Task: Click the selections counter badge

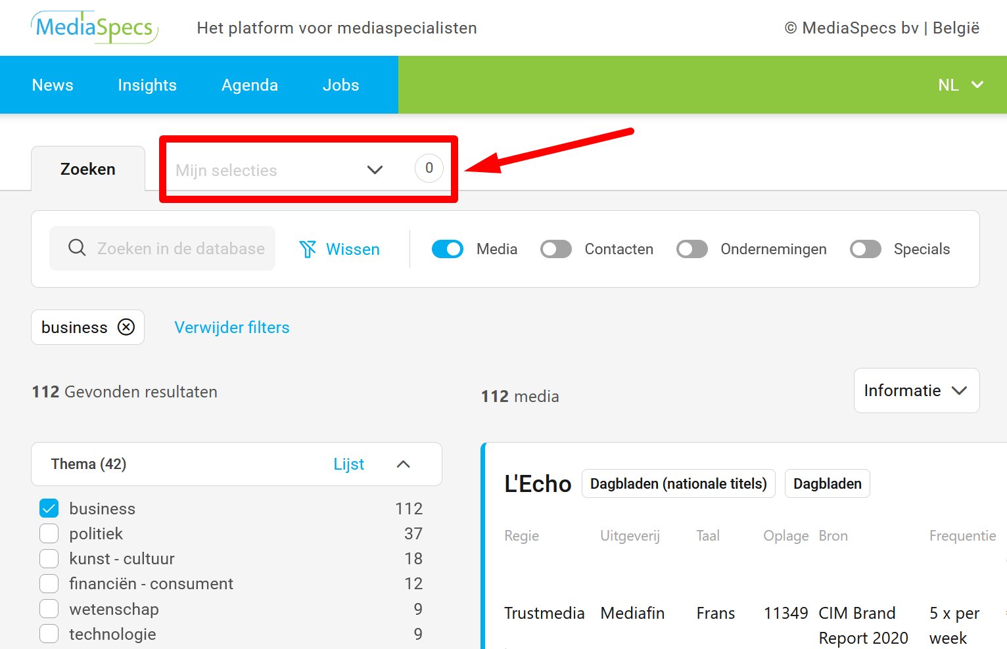Action: [x=429, y=169]
